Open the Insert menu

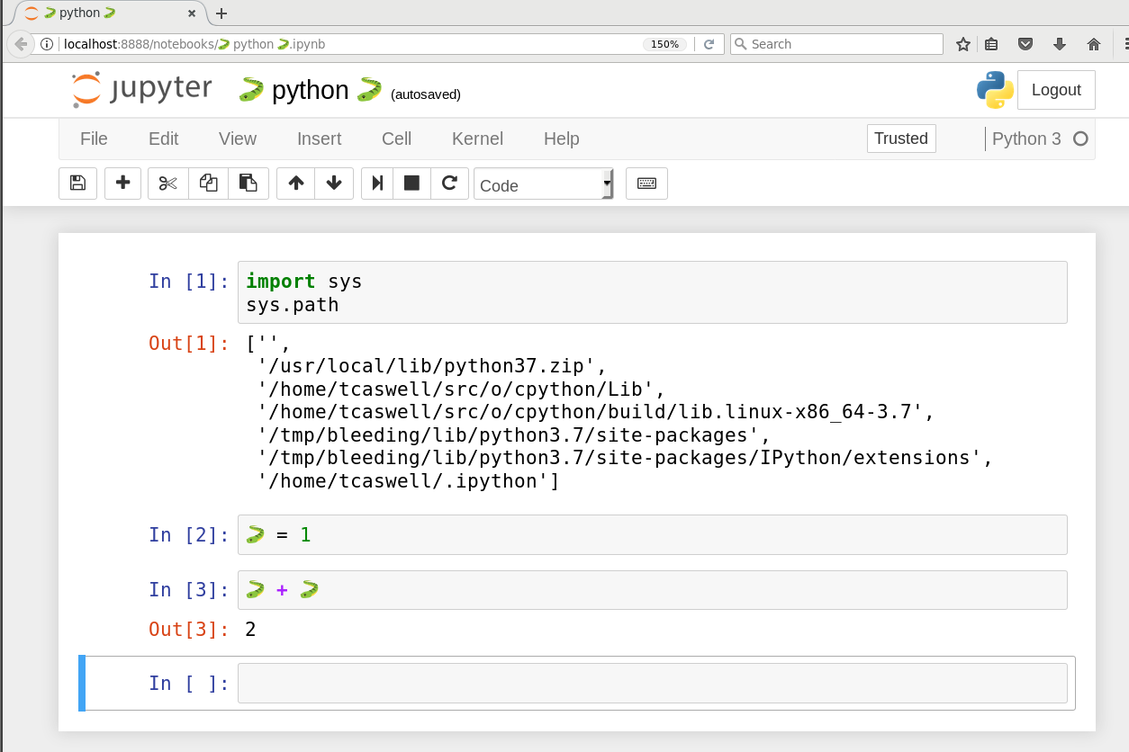320,139
